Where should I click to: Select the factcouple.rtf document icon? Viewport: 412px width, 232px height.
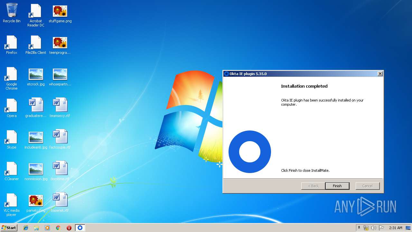60,140
